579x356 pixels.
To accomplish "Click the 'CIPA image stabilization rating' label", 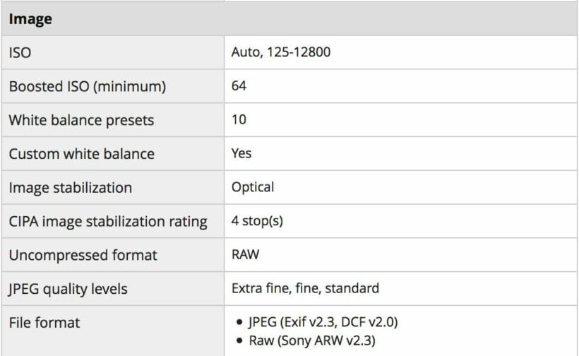I will point(108,221).
